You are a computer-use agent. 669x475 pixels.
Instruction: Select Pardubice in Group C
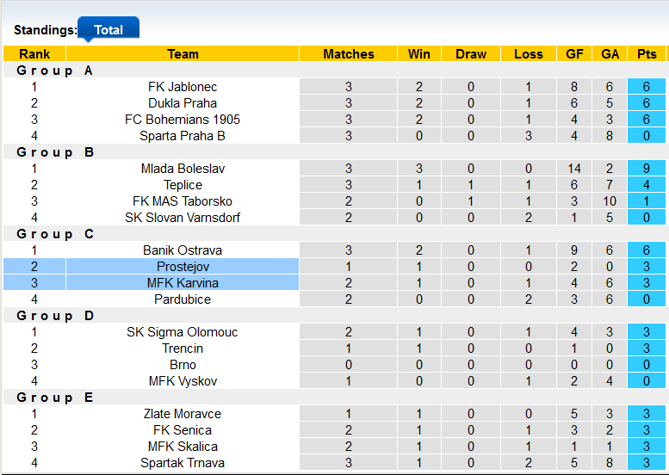click(x=183, y=299)
